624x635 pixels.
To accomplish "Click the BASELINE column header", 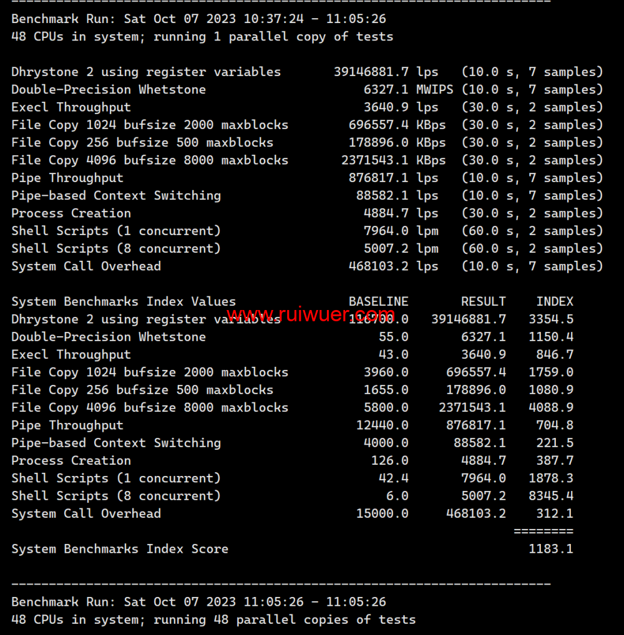I will coord(378,301).
